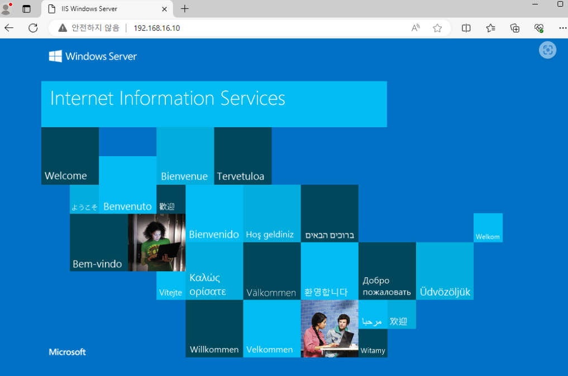
Task: Click the Welkom tile
Action: click(x=488, y=228)
